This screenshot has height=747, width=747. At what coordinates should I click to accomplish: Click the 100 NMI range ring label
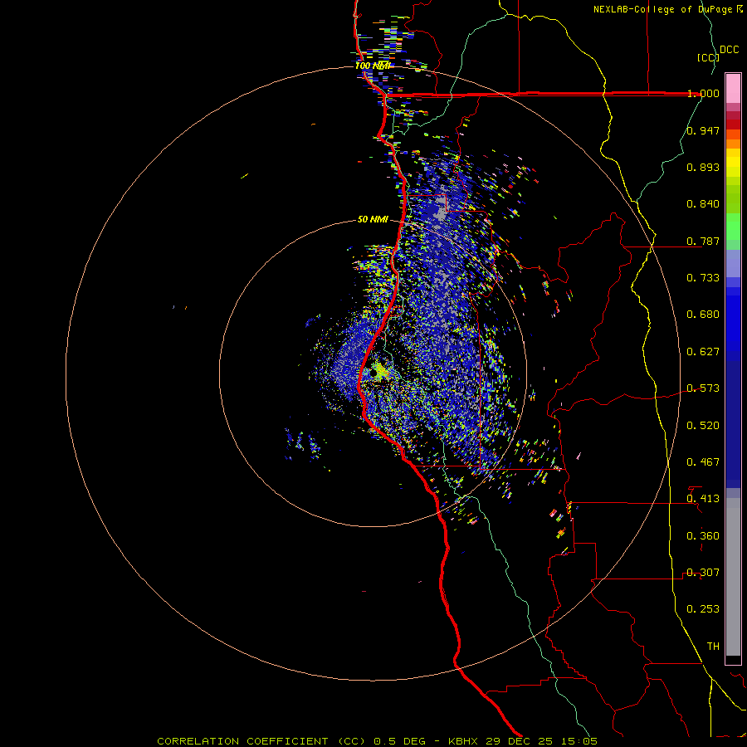pos(373,66)
